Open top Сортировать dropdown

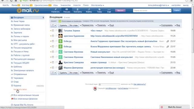166,25
